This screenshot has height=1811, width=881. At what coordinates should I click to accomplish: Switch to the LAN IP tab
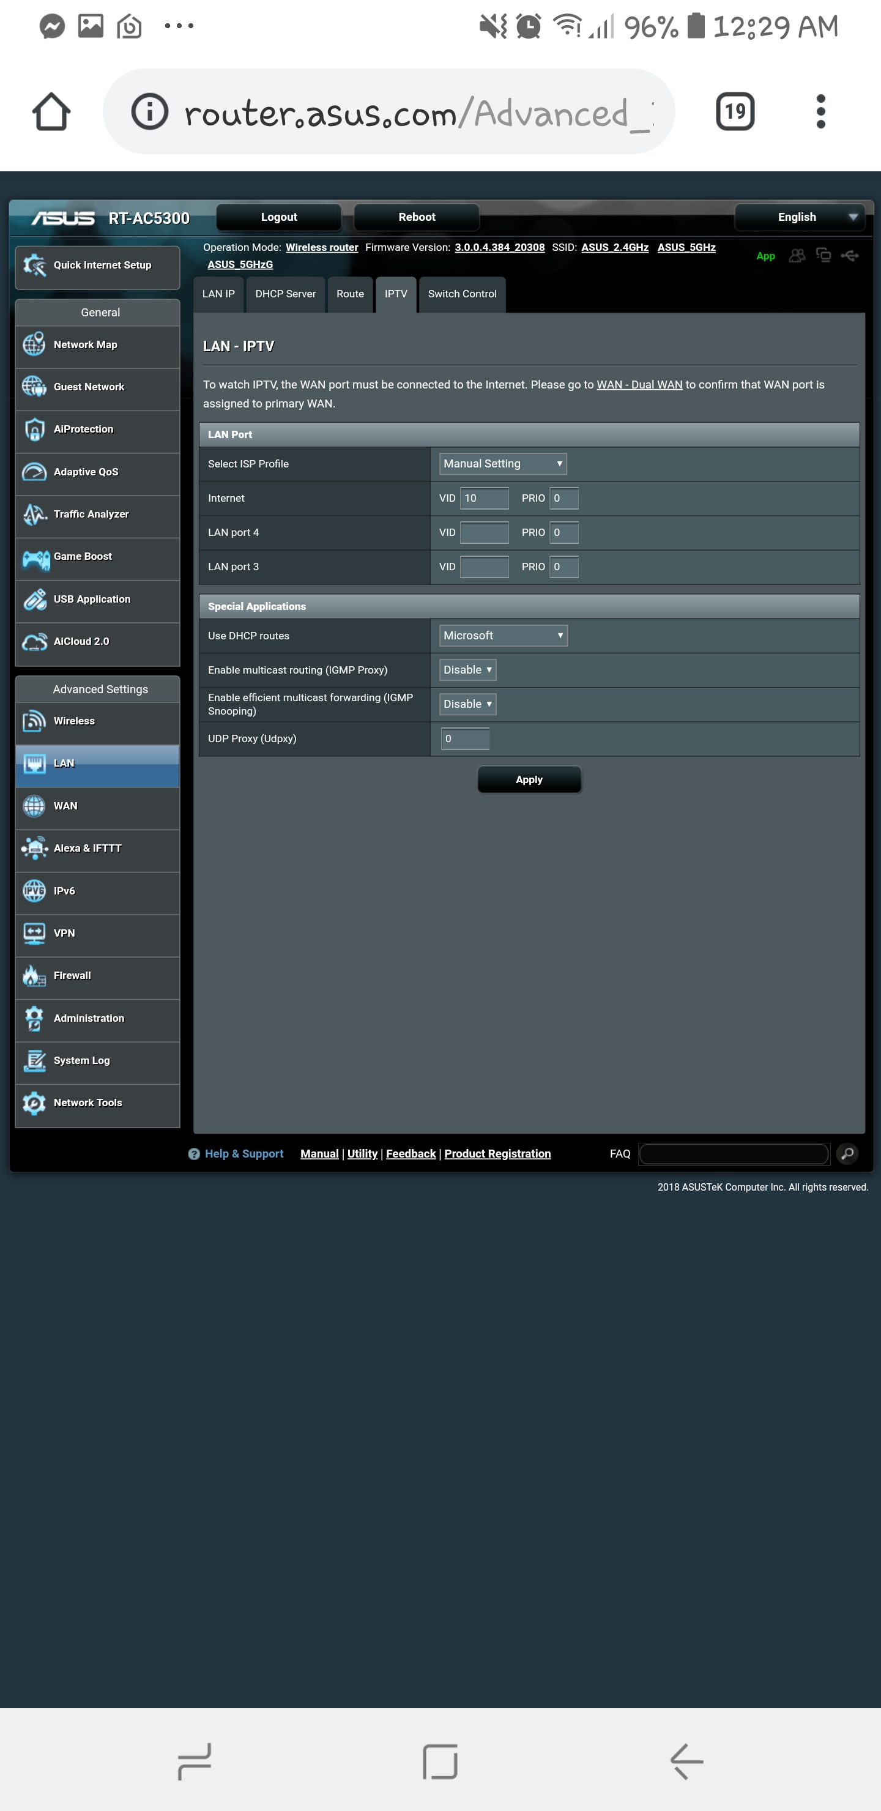[218, 294]
